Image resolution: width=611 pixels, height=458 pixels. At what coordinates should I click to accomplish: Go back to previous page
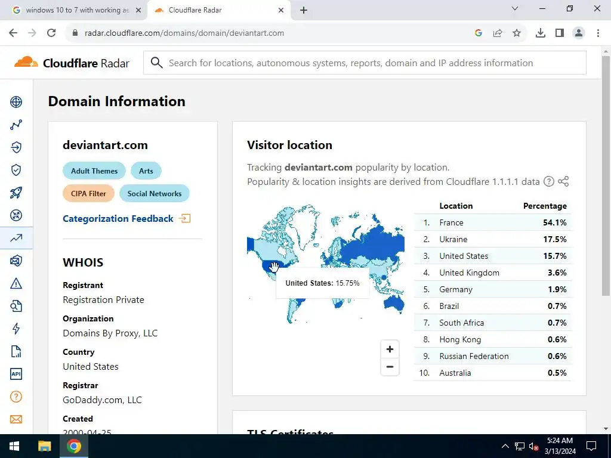point(13,33)
